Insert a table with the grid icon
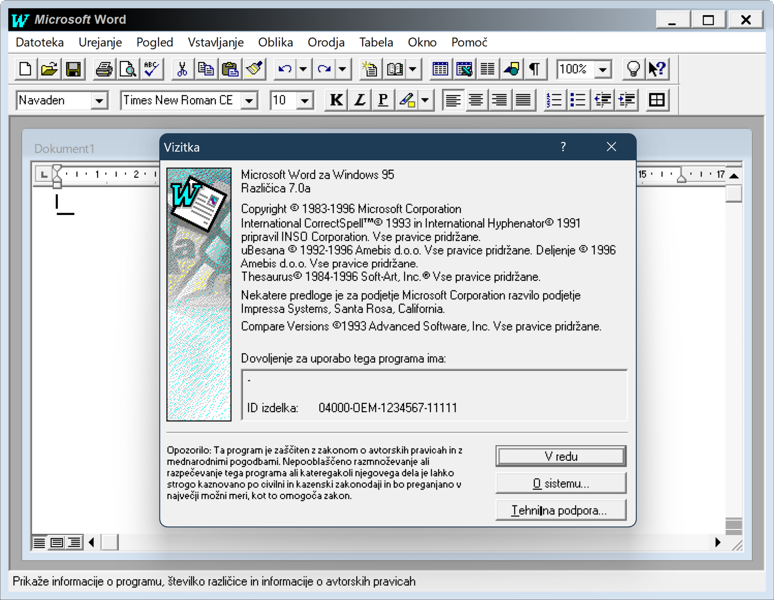 tap(440, 69)
